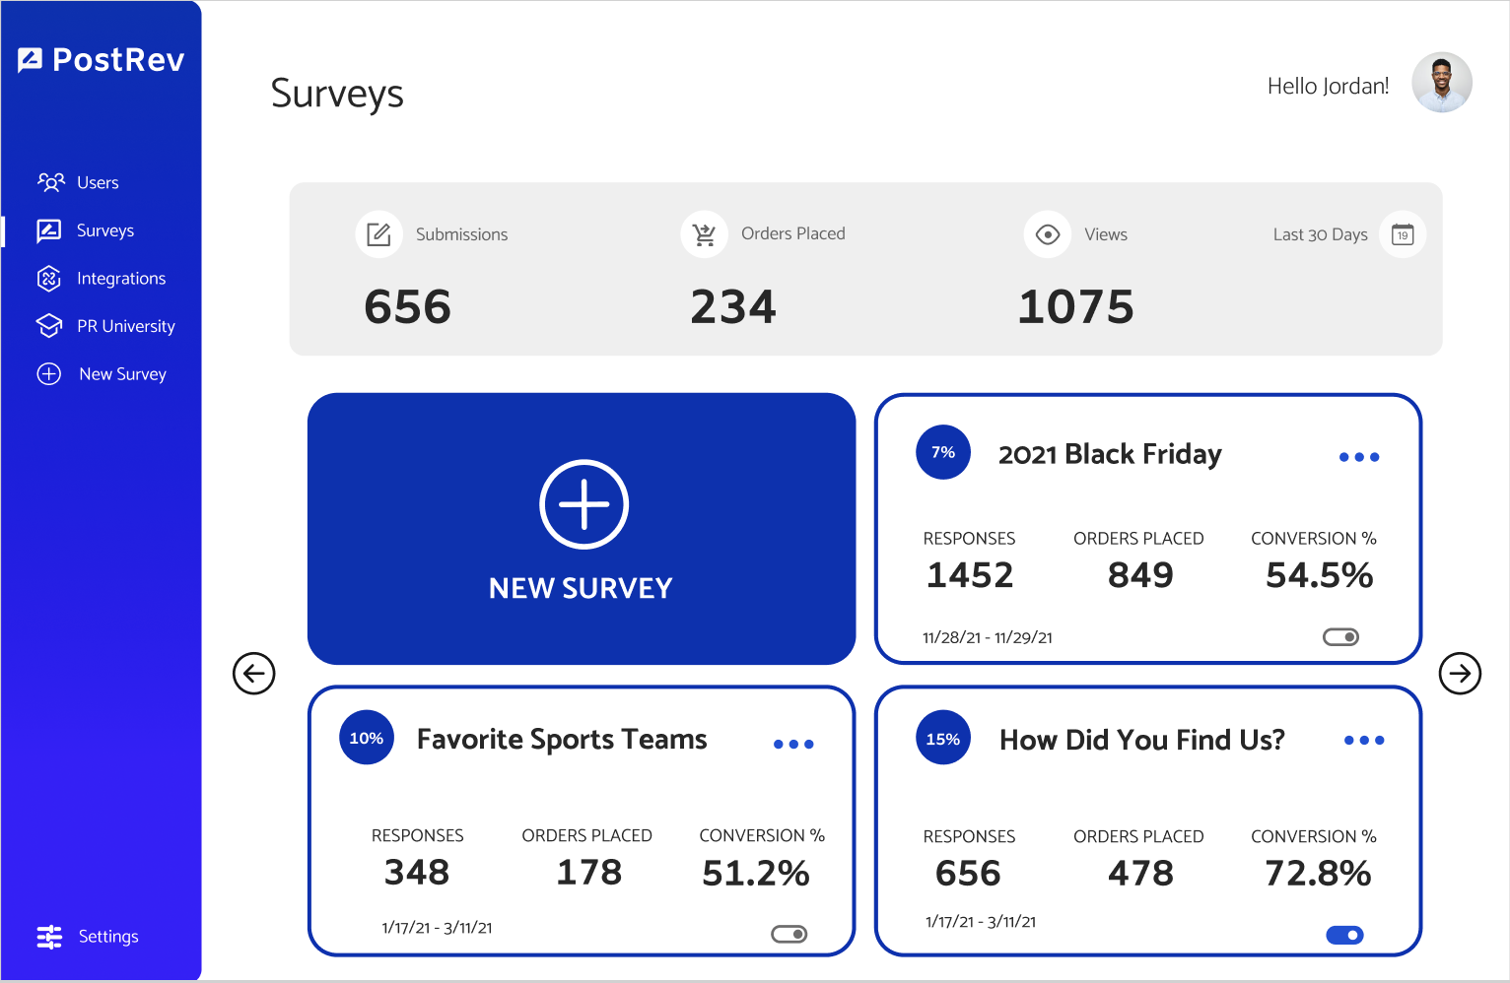
Task: Open PR University graduation cap icon
Action: [x=49, y=326]
